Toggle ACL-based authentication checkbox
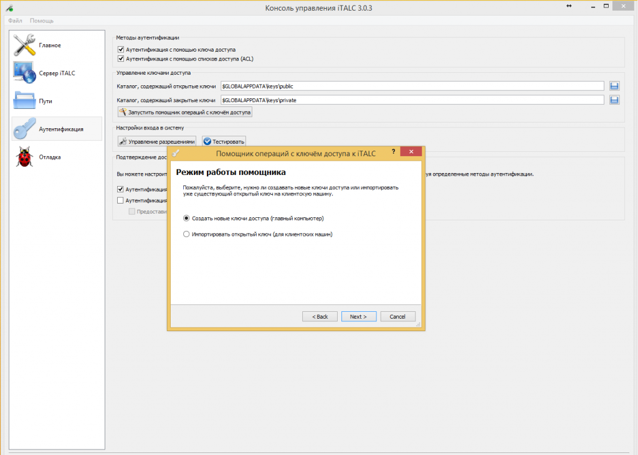The width and height of the screenshot is (638, 455). (x=120, y=59)
